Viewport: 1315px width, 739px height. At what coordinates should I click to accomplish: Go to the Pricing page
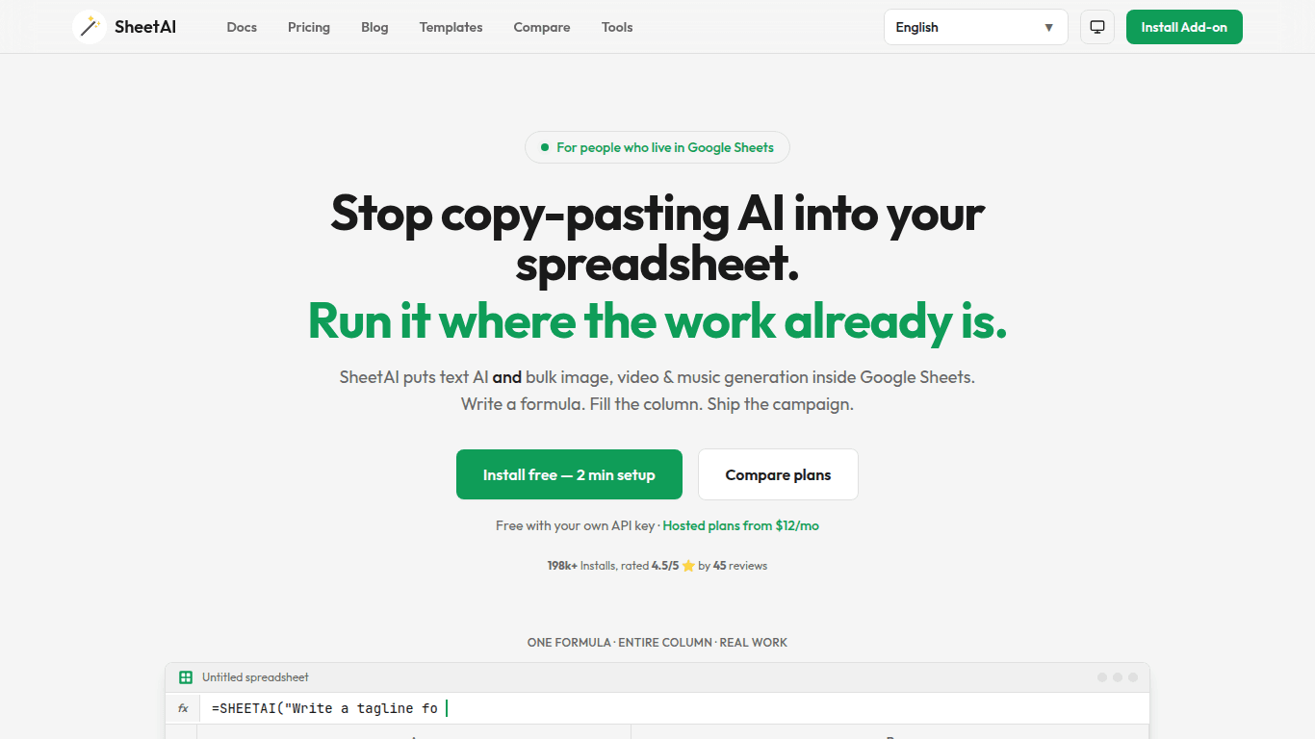coord(309,27)
